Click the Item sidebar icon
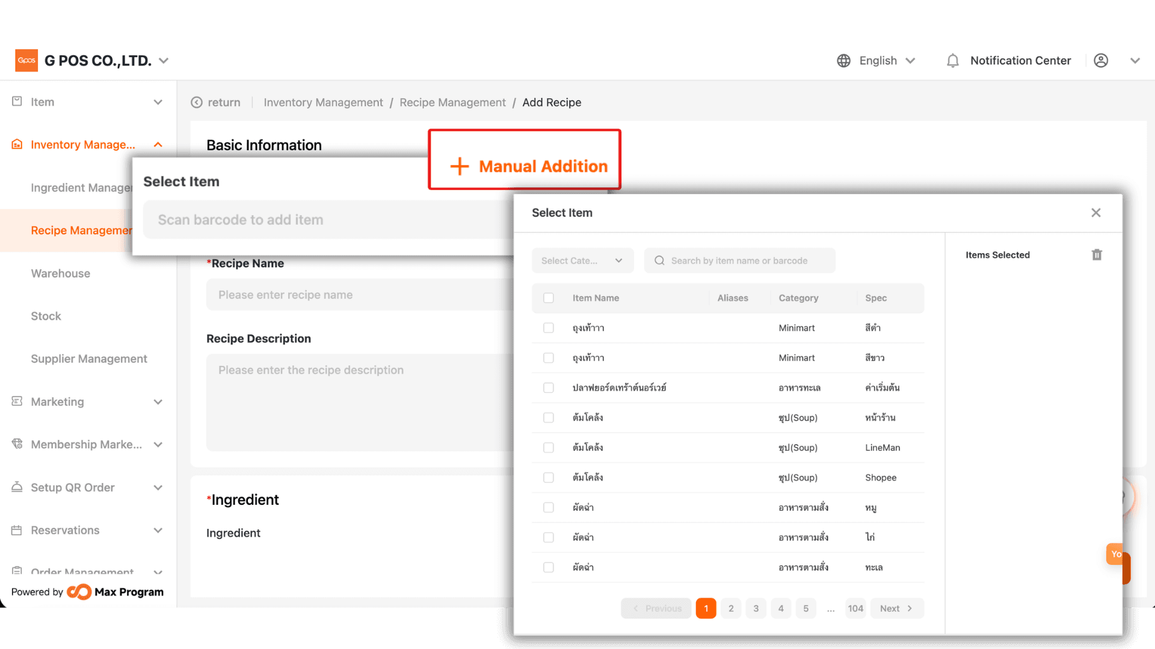 click(17, 102)
